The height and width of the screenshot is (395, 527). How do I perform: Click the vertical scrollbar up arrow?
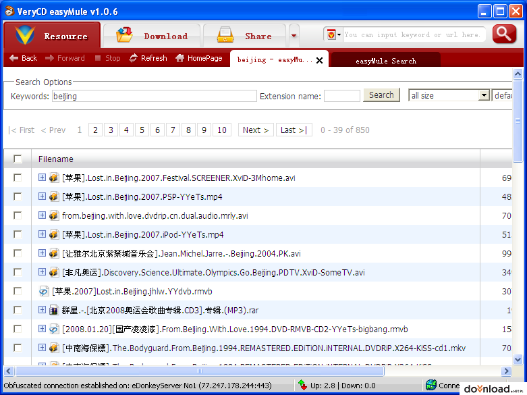518,74
